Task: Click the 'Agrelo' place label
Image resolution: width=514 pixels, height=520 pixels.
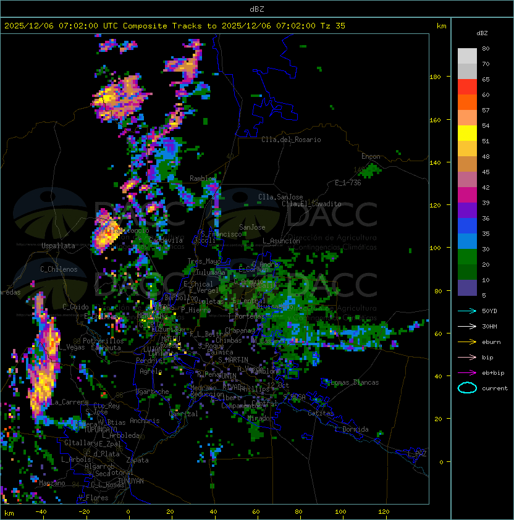Action: click(151, 371)
